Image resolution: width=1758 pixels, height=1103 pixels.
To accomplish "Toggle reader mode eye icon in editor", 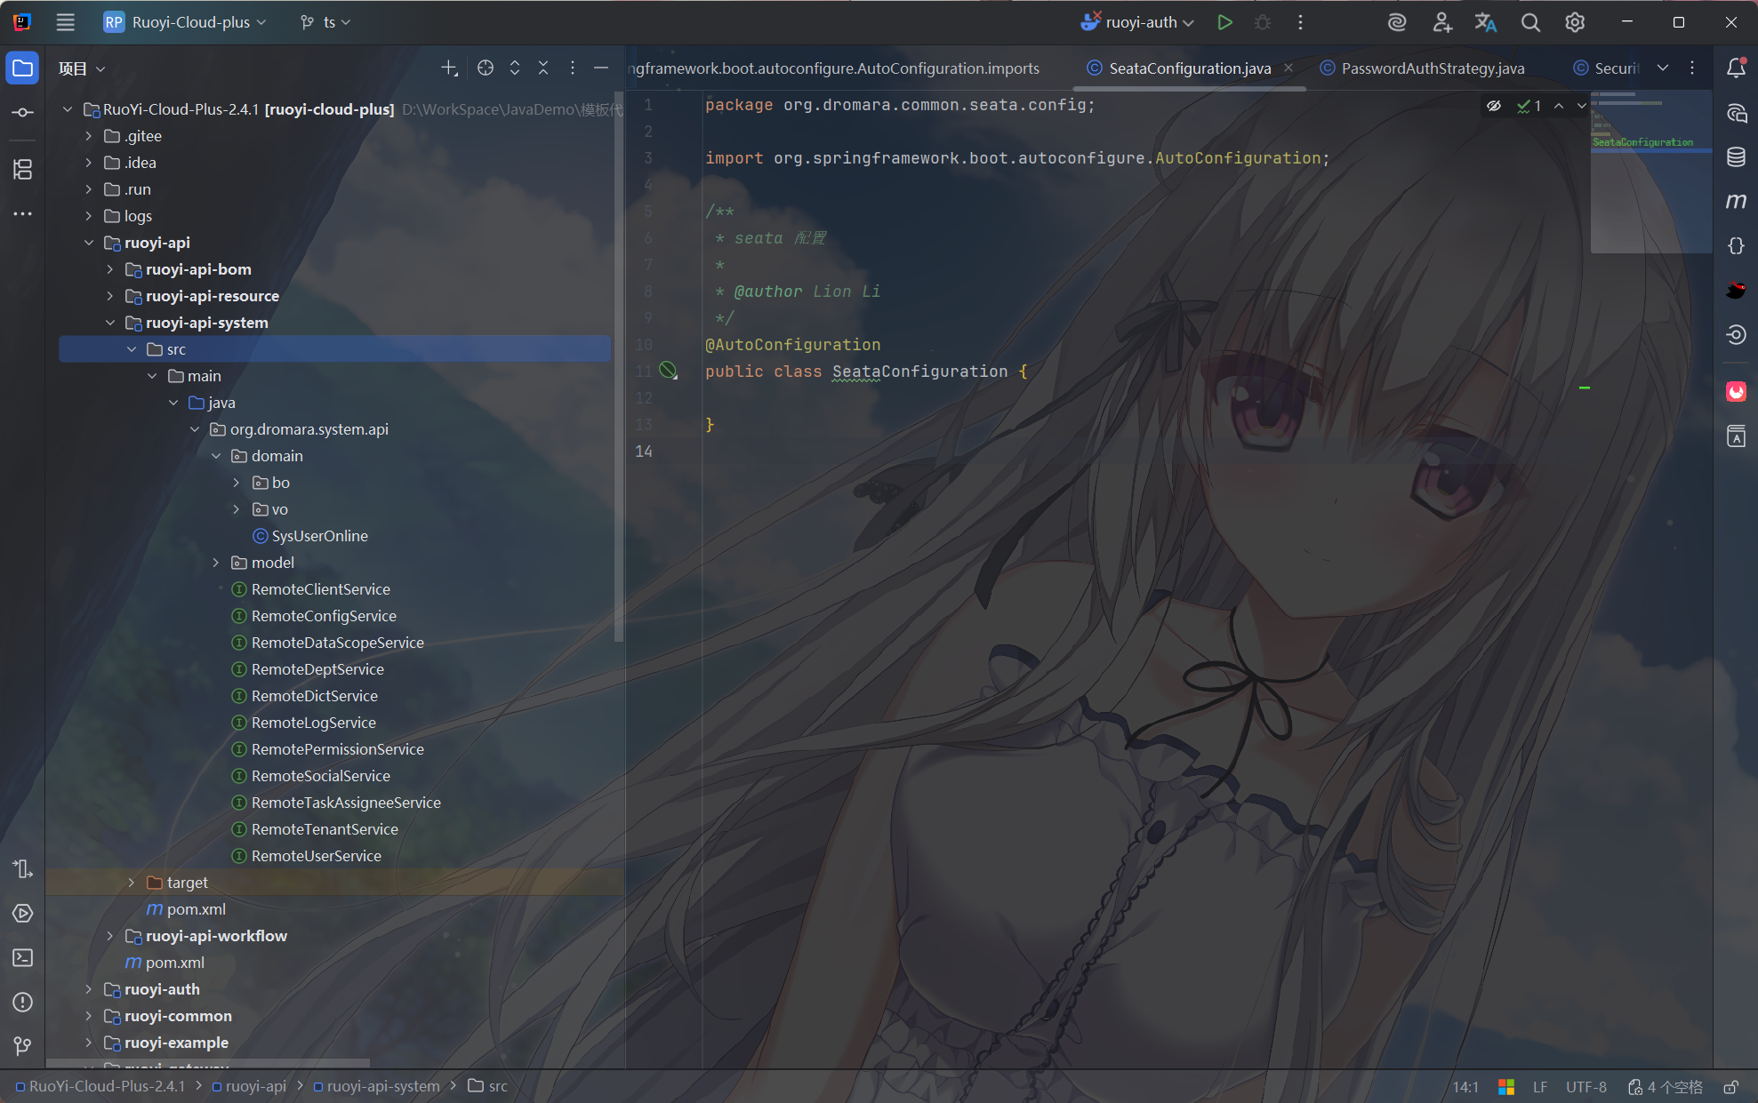I will coord(1494,106).
